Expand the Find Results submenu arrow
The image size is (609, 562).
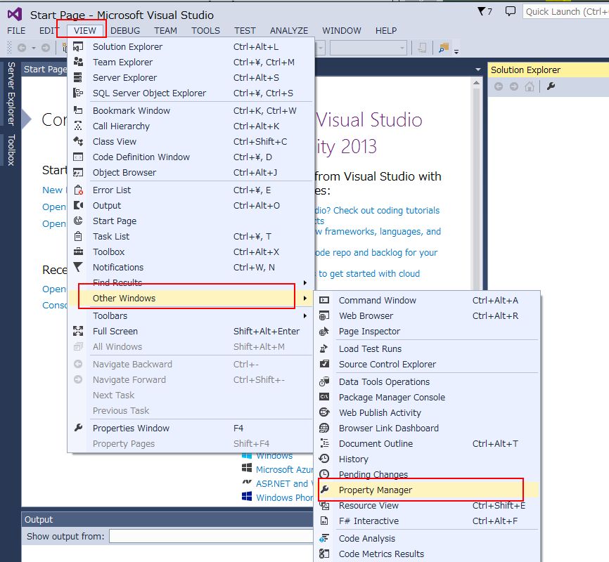point(305,282)
